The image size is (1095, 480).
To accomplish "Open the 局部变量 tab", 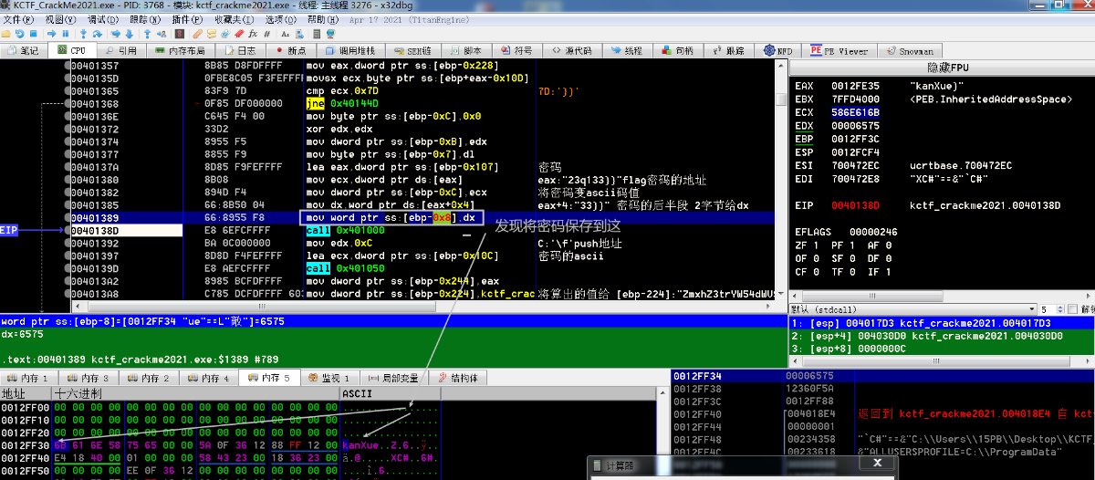I will pyautogui.click(x=393, y=378).
